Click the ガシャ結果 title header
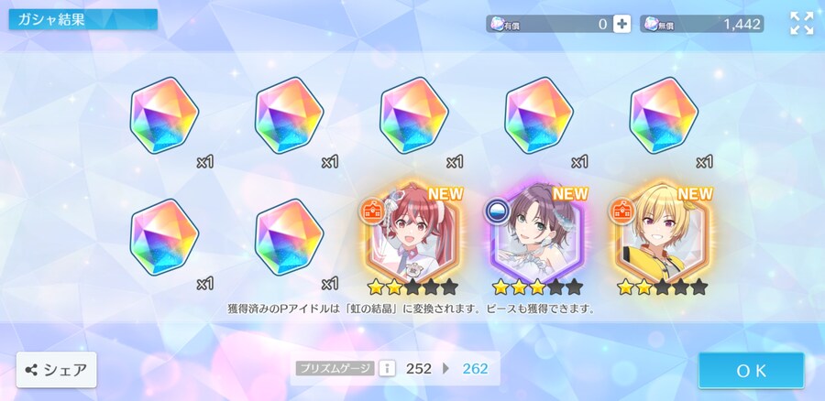 [82, 19]
